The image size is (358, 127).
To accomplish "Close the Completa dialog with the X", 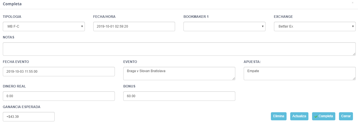I will [352, 3].
